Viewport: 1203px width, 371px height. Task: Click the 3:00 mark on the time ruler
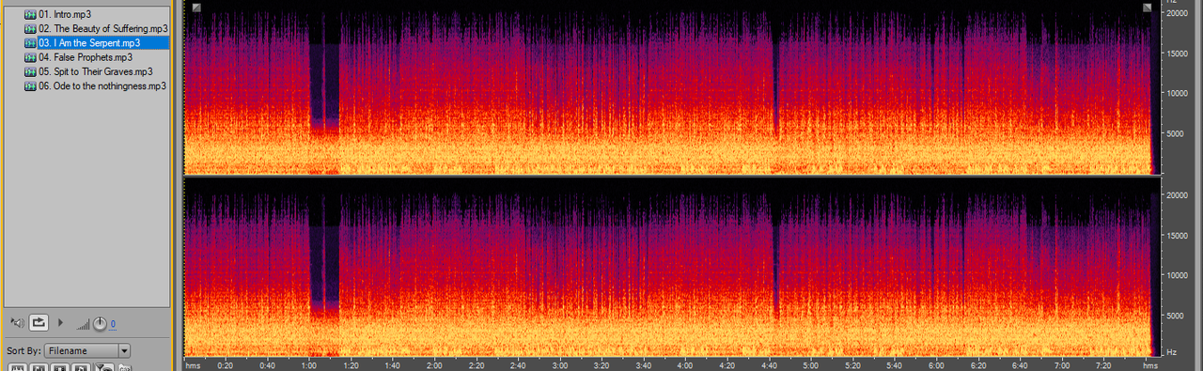coord(560,365)
